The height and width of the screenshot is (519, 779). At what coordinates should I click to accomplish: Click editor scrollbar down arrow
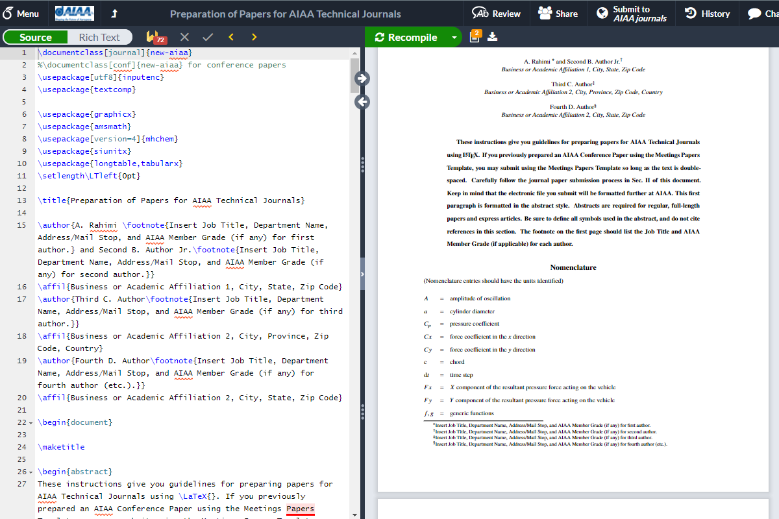tap(354, 514)
